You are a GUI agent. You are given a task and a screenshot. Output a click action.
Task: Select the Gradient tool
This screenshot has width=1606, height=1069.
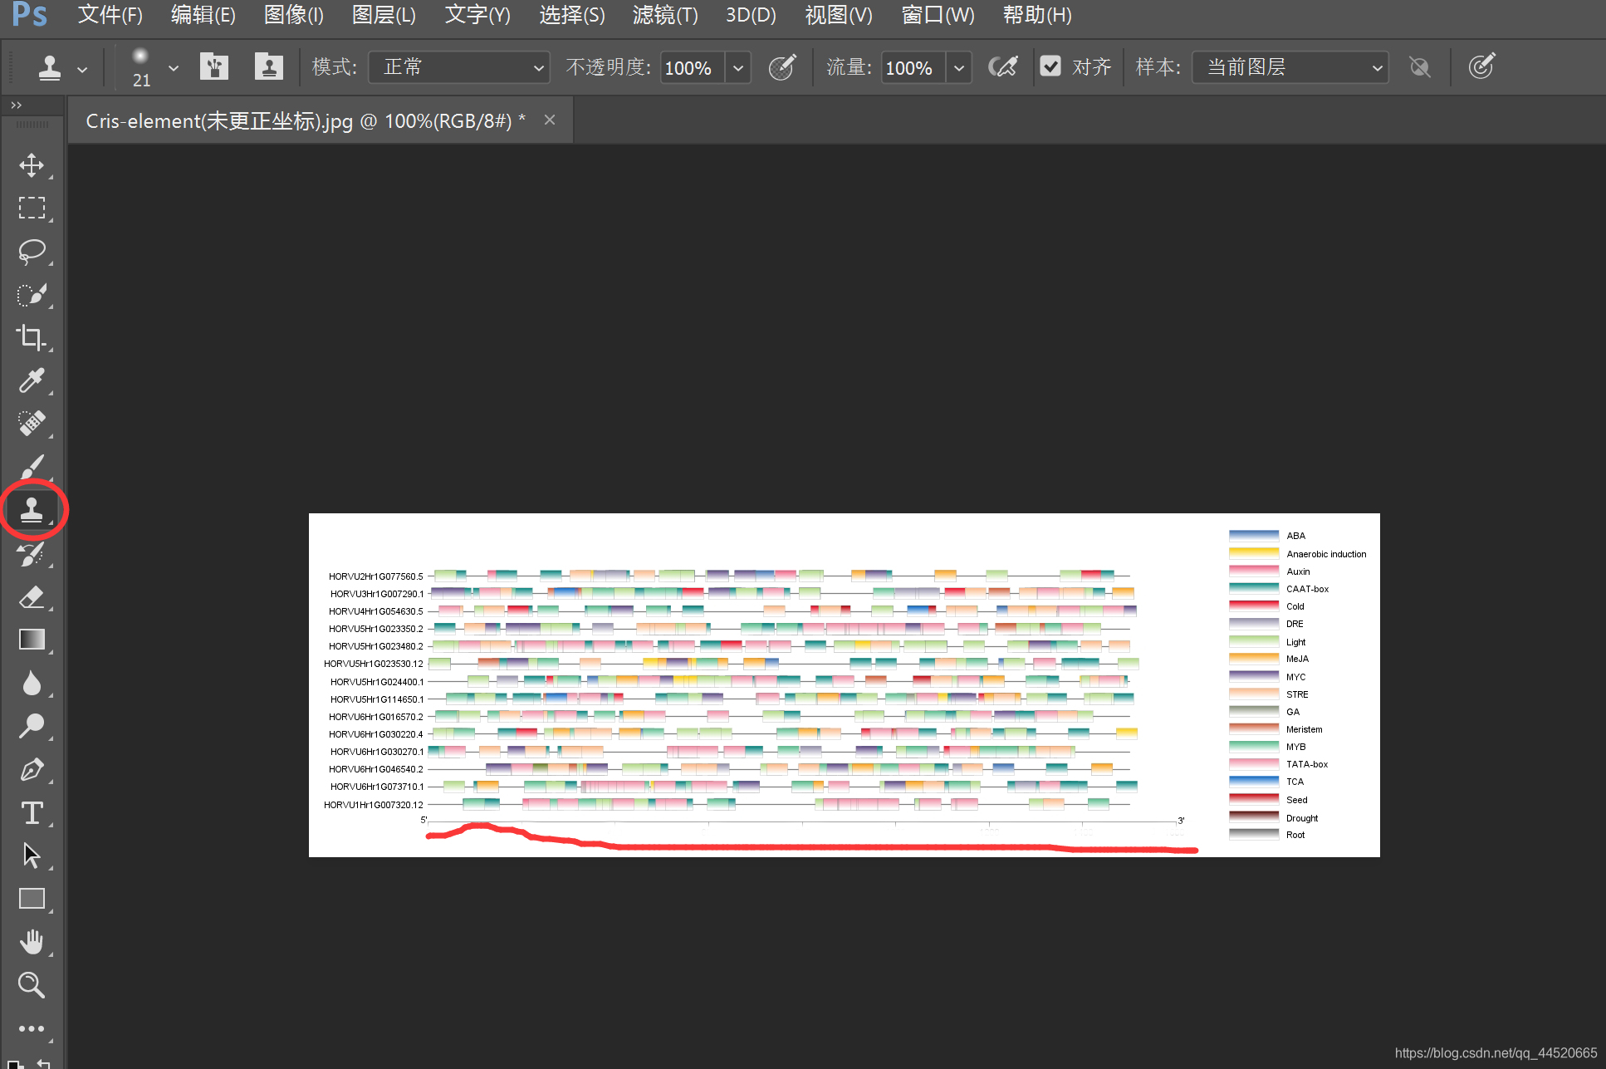click(x=32, y=640)
